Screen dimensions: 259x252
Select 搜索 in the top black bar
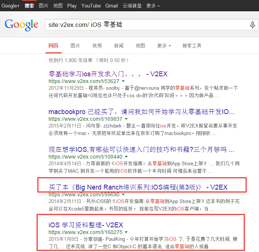tap(29, 6)
